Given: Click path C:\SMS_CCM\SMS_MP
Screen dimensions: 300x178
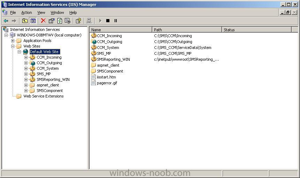Looking at the screenshot, I should tap(172, 53).
